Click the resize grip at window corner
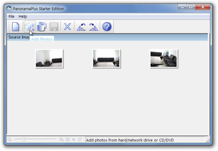The image size is (218, 151). click(208, 140)
